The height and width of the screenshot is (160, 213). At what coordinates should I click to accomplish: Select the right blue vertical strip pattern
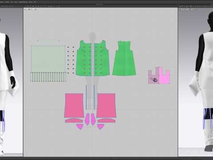click(x=94, y=97)
